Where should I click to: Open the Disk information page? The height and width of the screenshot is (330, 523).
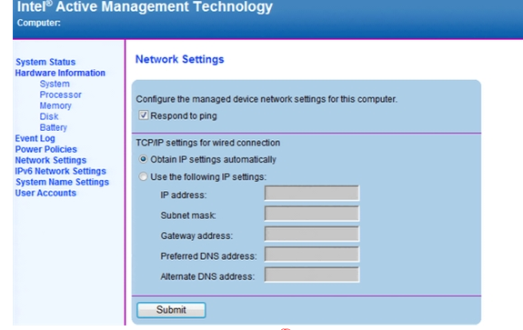(49, 116)
